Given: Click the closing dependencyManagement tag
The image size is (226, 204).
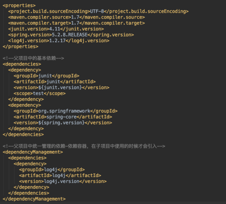Looking at the screenshot, I should point(34,199).
